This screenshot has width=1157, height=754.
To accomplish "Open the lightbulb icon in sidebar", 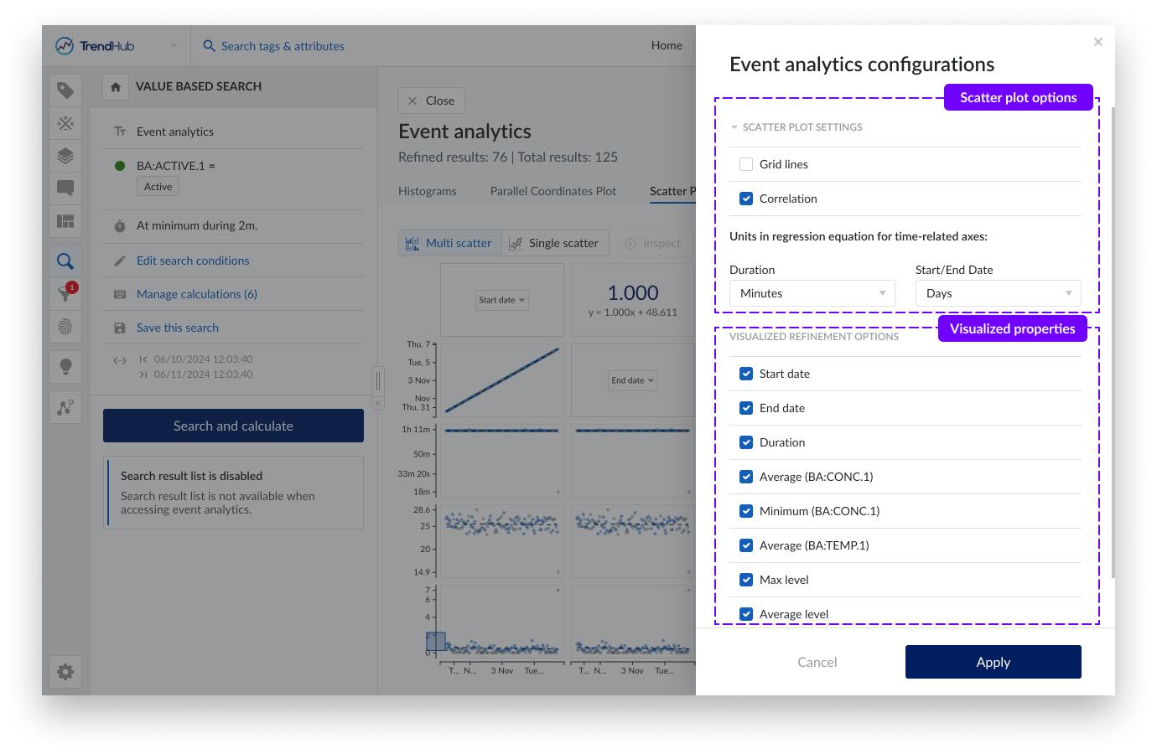I will (65, 366).
